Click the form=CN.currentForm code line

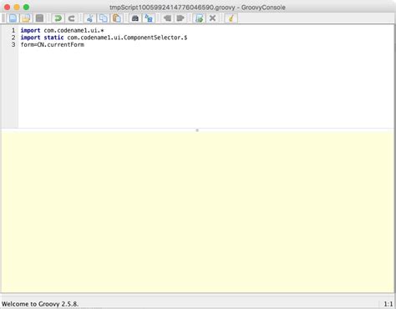(x=52, y=45)
